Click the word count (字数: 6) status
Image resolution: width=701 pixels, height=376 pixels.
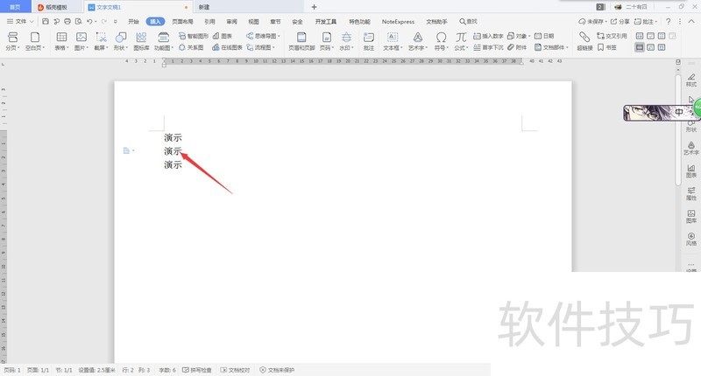point(167,370)
